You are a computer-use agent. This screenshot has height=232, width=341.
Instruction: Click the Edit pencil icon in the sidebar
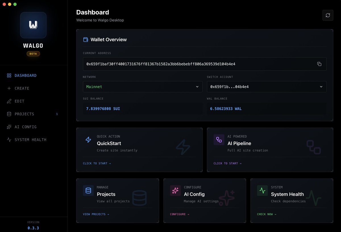(9, 101)
